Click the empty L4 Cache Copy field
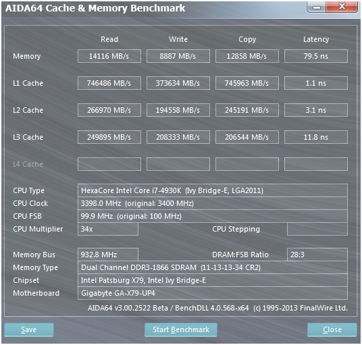The image size is (362, 345). pos(247,164)
